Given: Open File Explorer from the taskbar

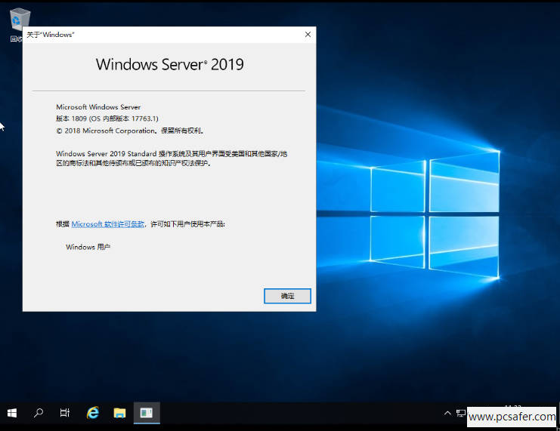Looking at the screenshot, I should [x=119, y=413].
